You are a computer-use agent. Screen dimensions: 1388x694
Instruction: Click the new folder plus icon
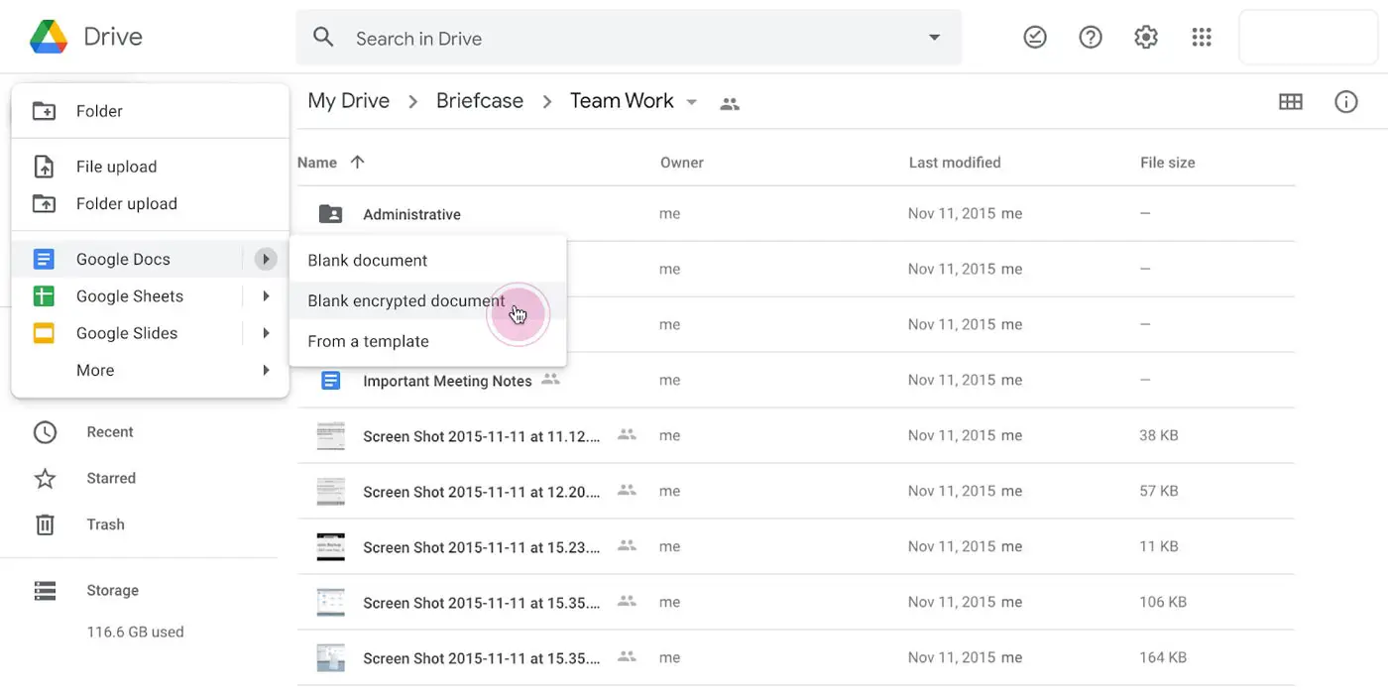click(x=44, y=111)
